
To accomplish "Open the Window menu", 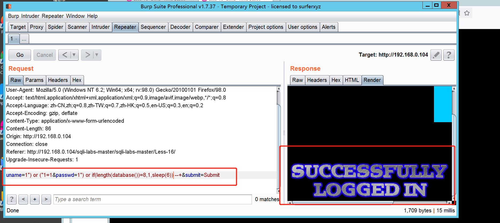I will point(75,16).
